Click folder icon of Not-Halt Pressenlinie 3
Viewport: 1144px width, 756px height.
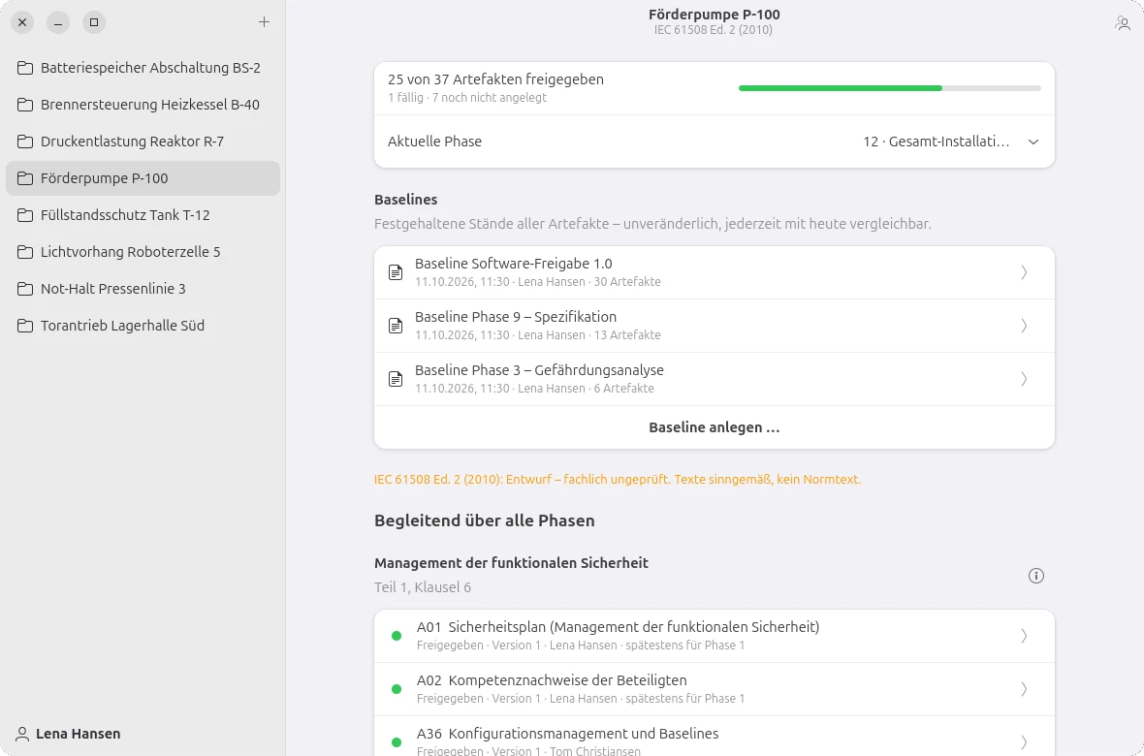tap(25, 289)
